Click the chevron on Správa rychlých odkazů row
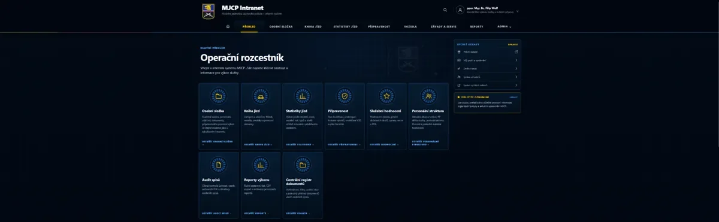719x222 pixels. tap(516, 85)
